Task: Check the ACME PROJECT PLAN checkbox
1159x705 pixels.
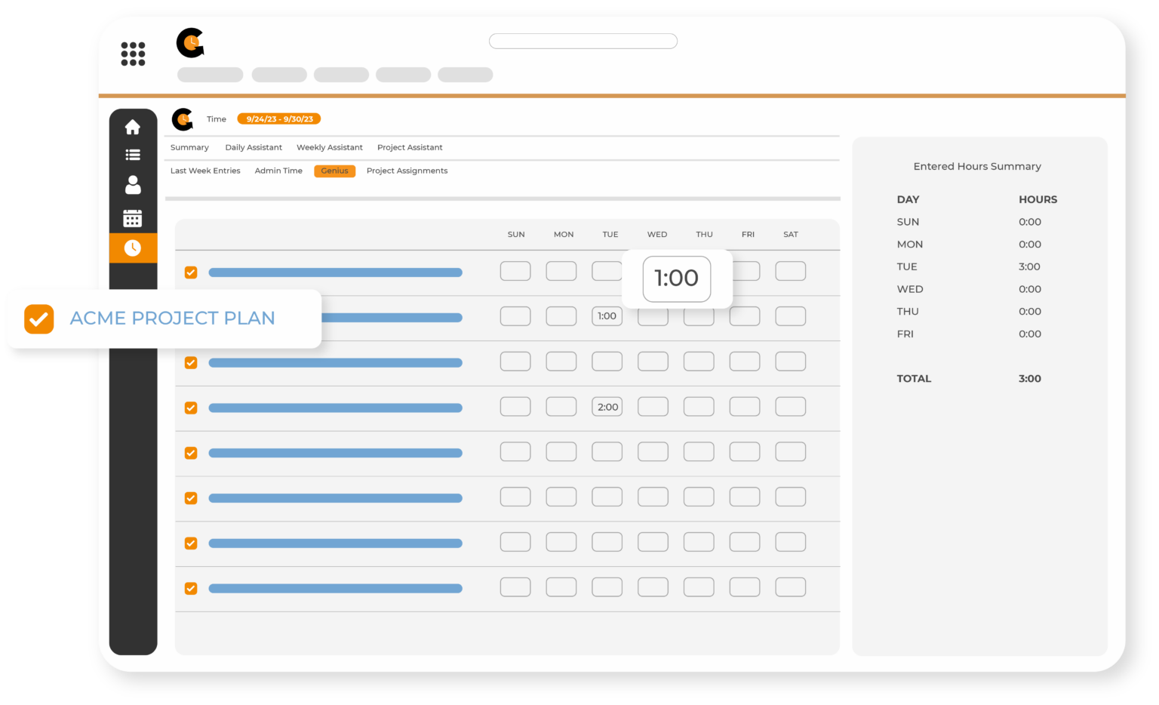Action: point(38,319)
